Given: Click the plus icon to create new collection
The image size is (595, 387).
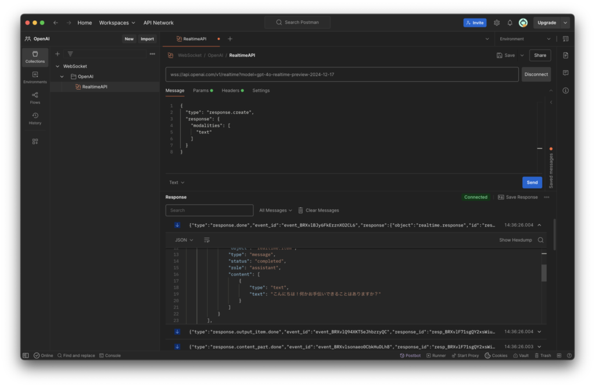Looking at the screenshot, I should 58,54.
